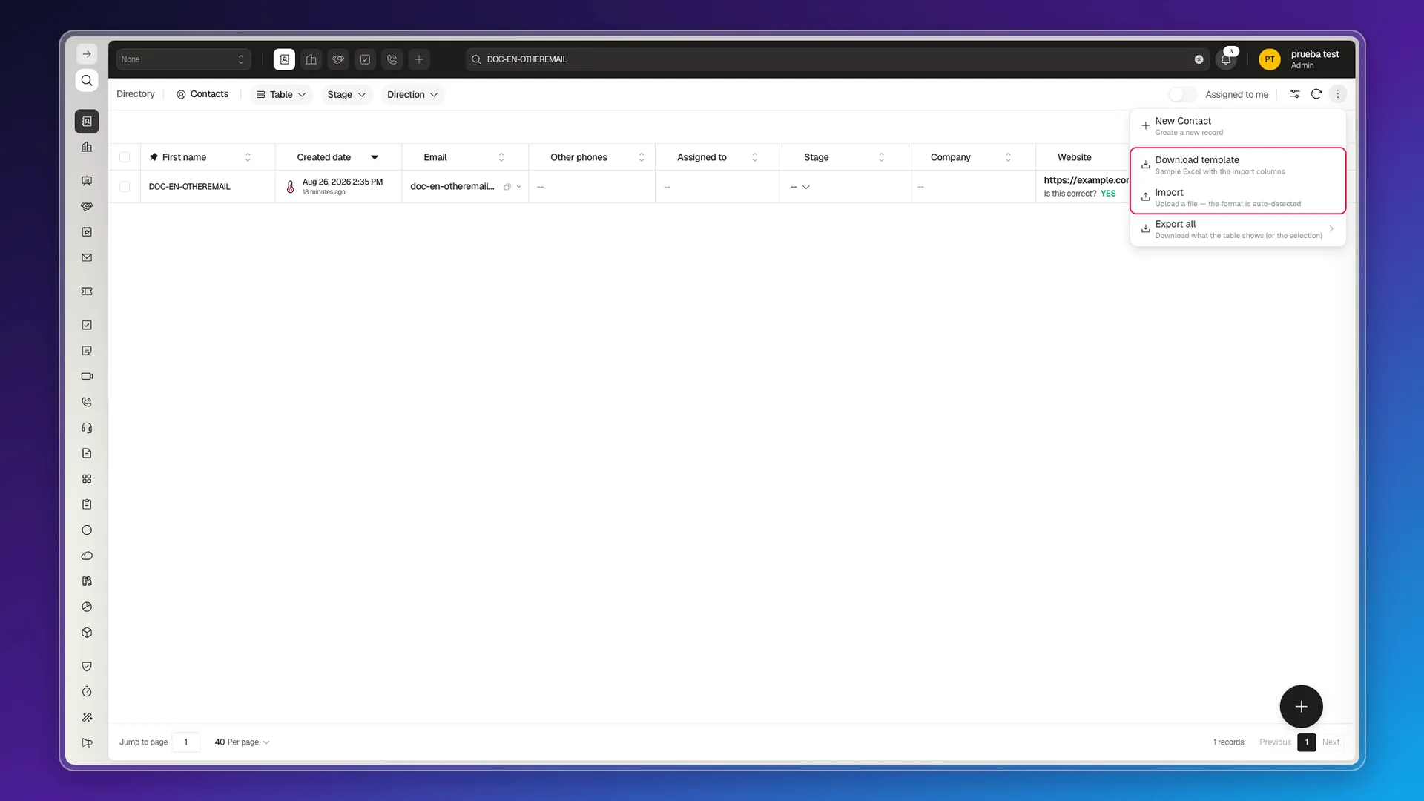1424x801 pixels.
Task: Open the Direction filter dropdown
Action: point(412,94)
